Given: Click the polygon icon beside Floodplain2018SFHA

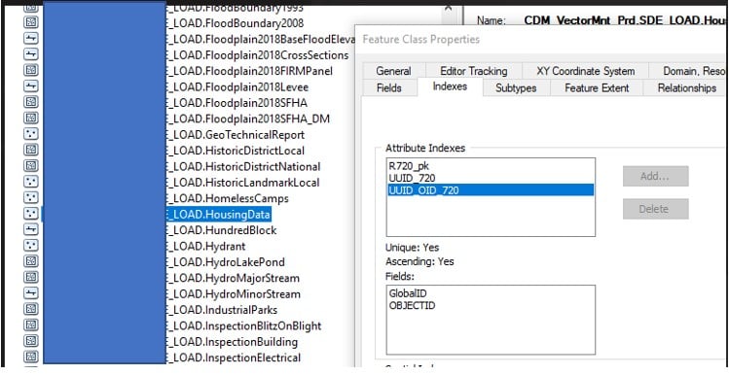Looking at the screenshot, I should click(x=31, y=102).
